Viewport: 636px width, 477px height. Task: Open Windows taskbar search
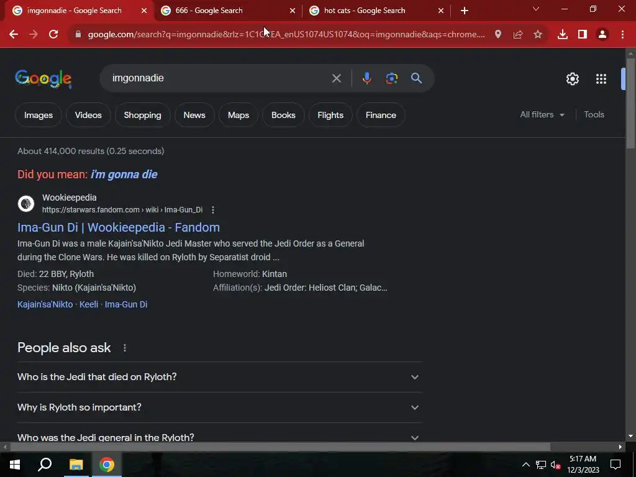tap(45, 465)
